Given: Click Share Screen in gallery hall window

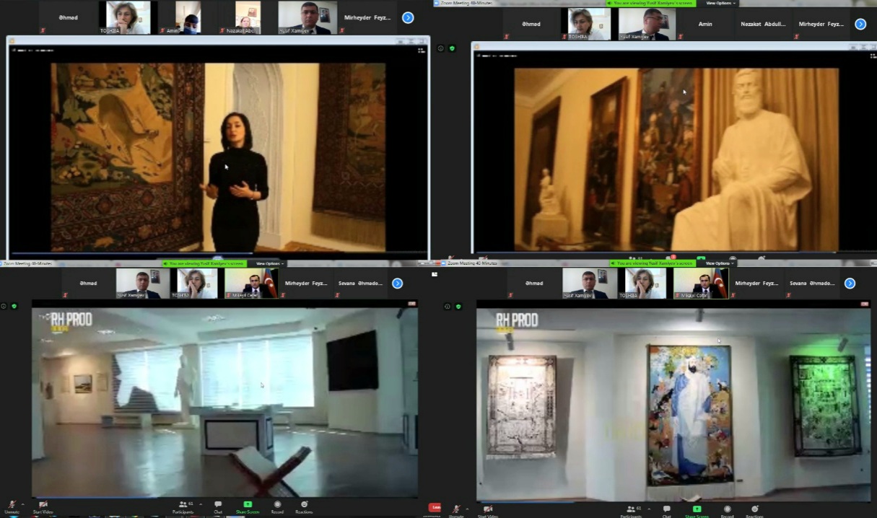Looking at the screenshot, I should (248, 506).
